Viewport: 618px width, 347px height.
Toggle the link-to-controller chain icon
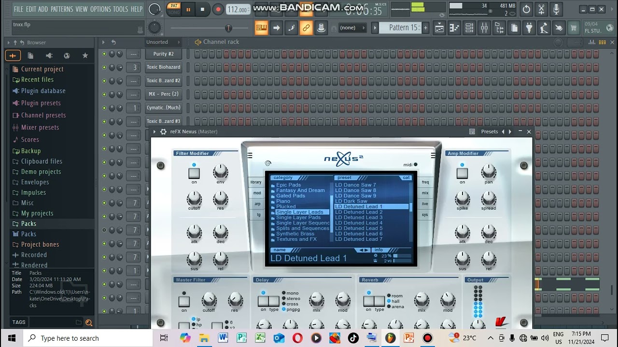[x=306, y=28]
